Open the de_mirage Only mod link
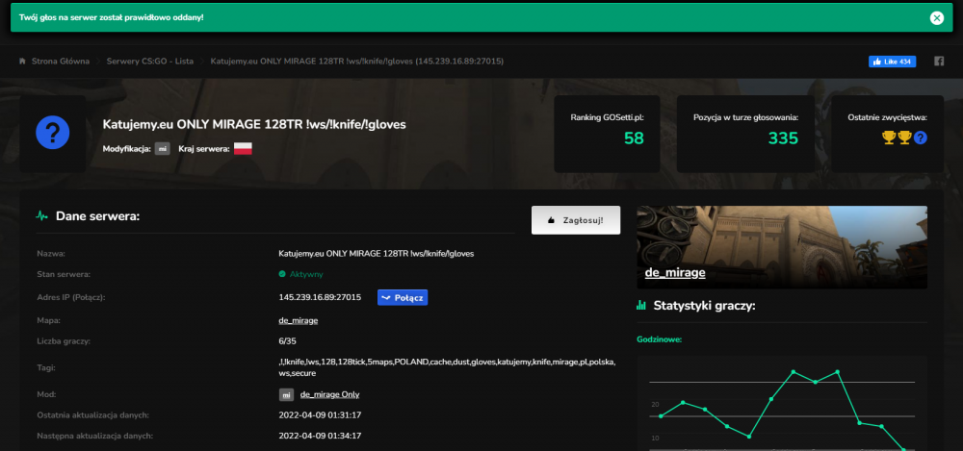The width and height of the screenshot is (963, 451). (x=329, y=394)
